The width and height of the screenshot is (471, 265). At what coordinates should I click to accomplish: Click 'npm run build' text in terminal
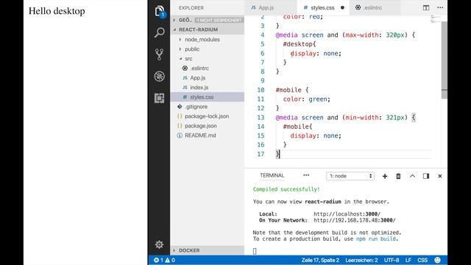(x=376, y=239)
